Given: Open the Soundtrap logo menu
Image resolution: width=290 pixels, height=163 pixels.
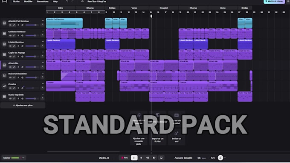Looking at the screenshot, I should [5, 1].
